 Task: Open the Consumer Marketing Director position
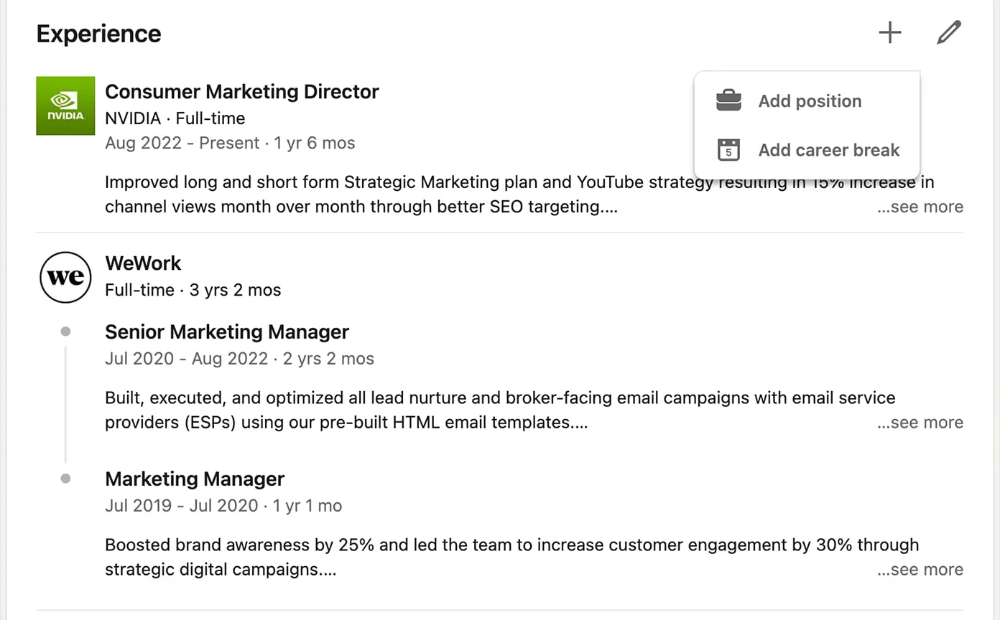(x=241, y=92)
